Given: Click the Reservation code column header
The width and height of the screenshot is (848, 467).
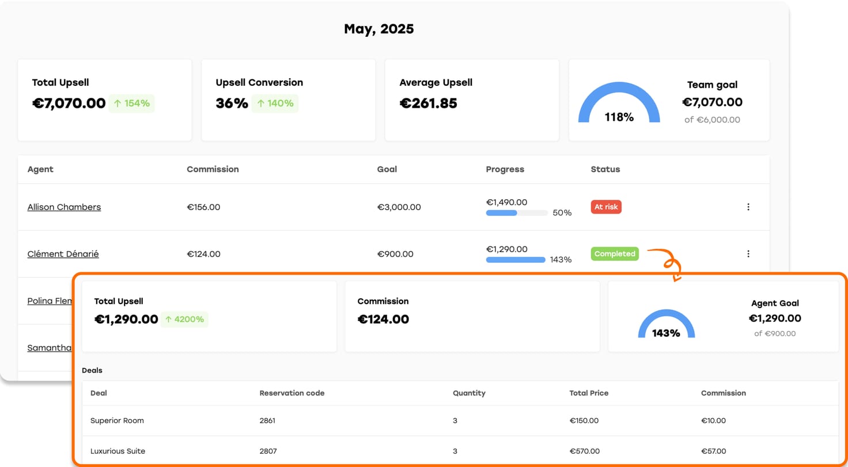Looking at the screenshot, I should click(x=291, y=393).
